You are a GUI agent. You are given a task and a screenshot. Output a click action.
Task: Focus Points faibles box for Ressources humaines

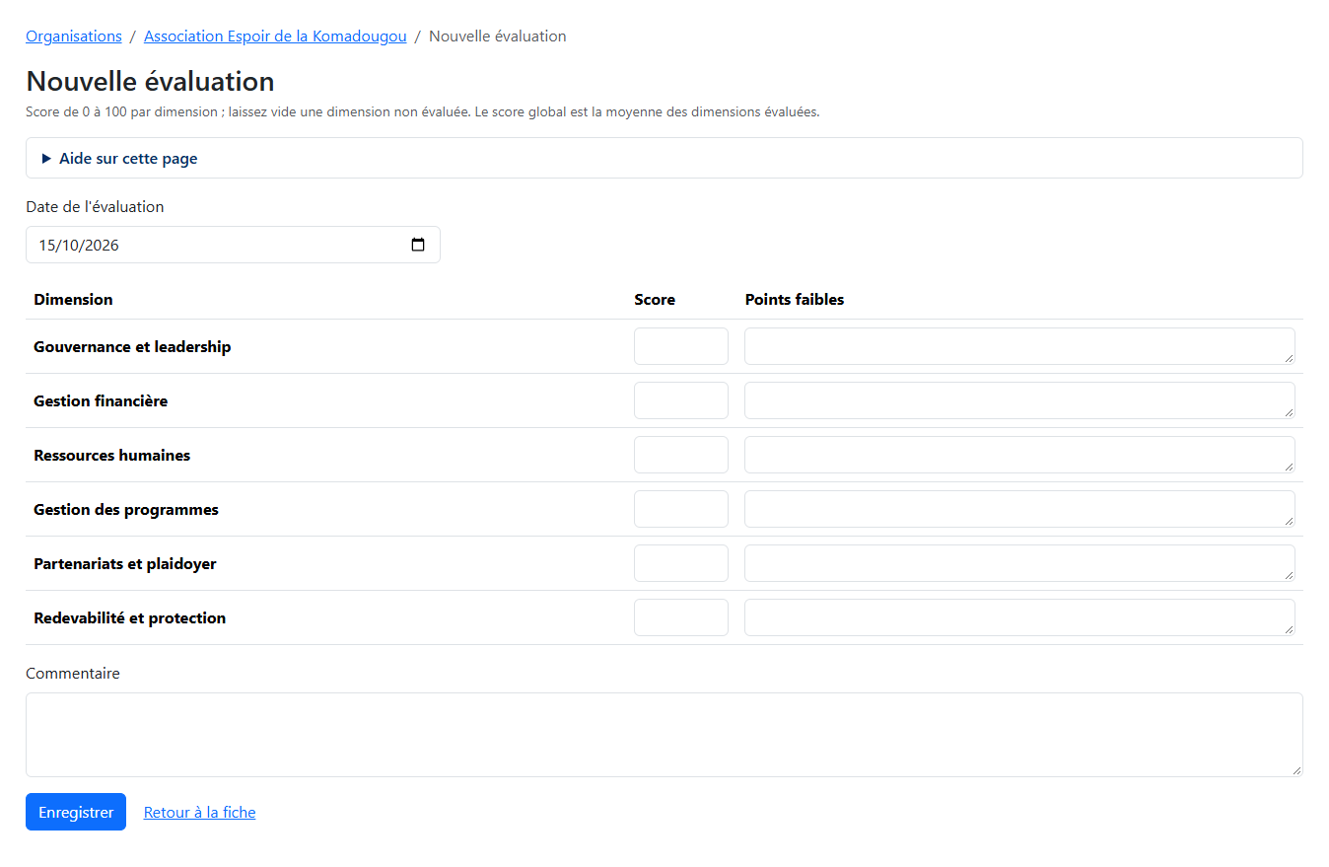(x=1019, y=455)
